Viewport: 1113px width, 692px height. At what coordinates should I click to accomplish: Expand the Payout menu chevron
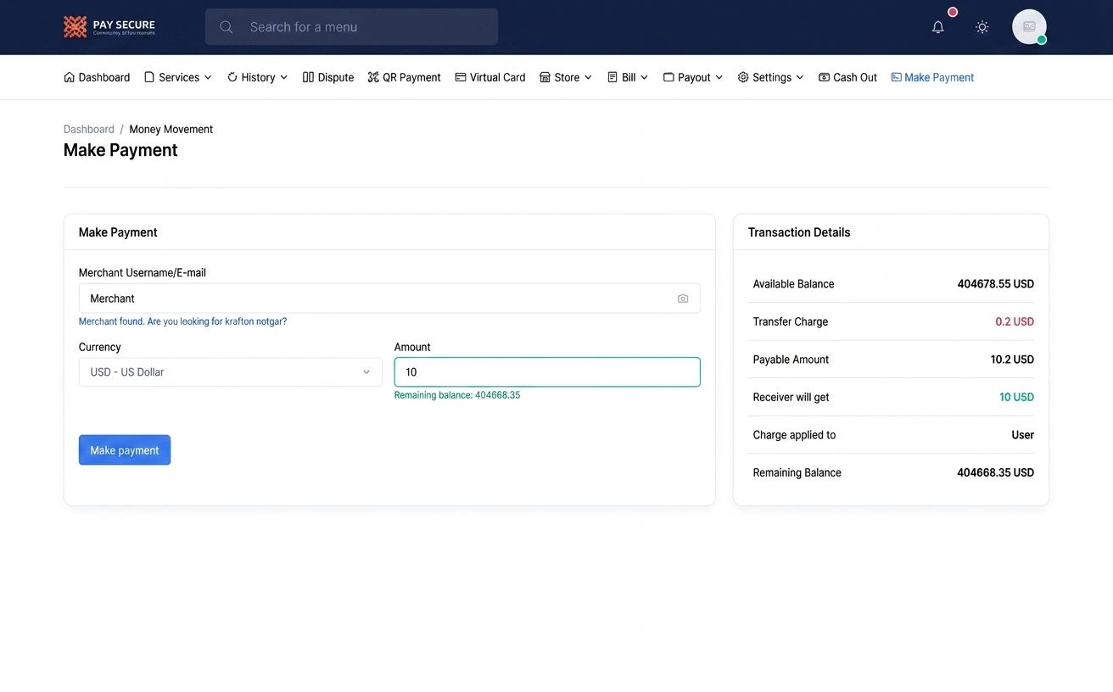pyautogui.click(x=719, y=77)
